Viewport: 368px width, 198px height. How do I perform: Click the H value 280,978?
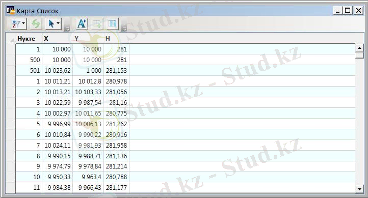click(x=116, y=81)
